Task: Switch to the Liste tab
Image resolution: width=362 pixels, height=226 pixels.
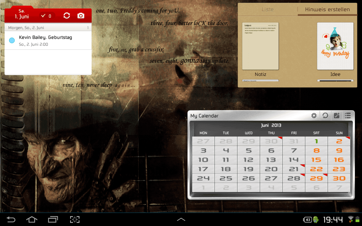Action: coord(268,9)
